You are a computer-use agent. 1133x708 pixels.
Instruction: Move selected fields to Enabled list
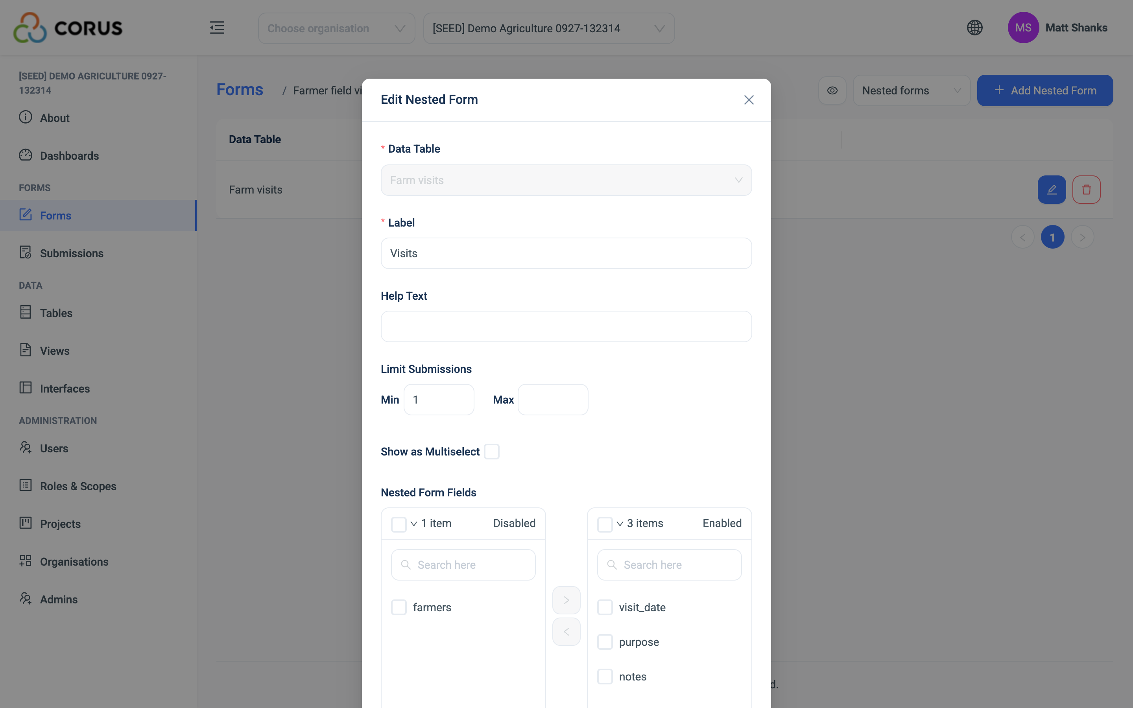pyautogui.click(x=566, y=600)
